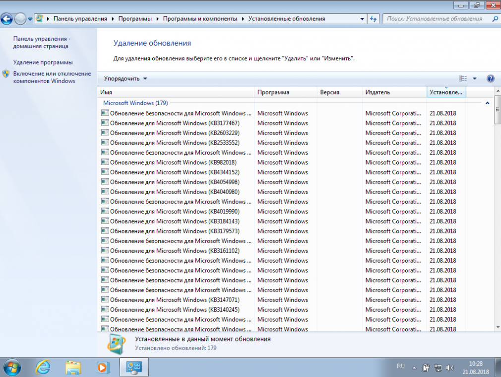Open Windows Explorer from taskbar
Image resolution: width=501 pixels, height=377 pixels.
73,368
